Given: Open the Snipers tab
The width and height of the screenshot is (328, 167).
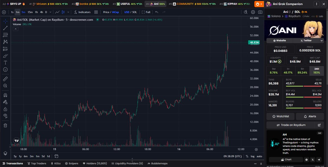Looking at the screenshot, I should click(x=71, y=163).
